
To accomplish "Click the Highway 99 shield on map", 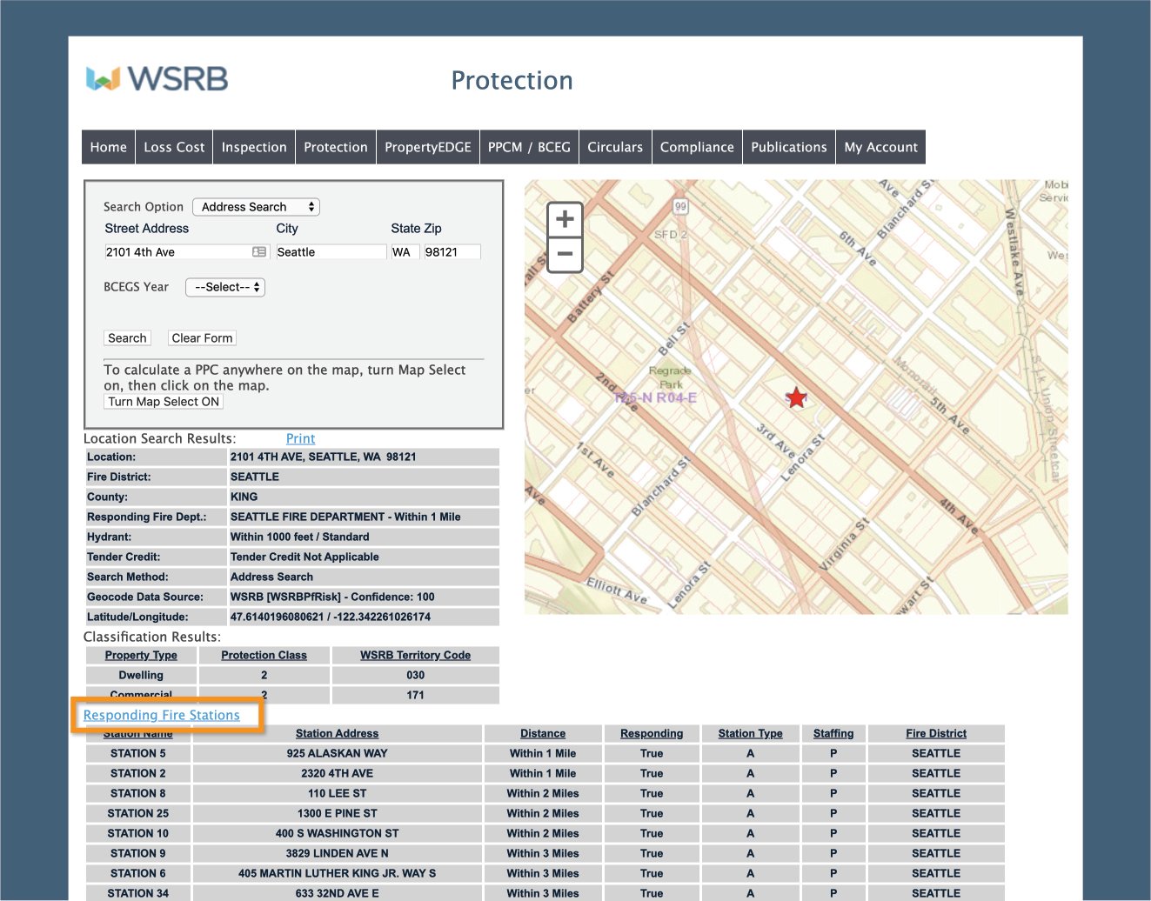I will click(x=680, y=207).
